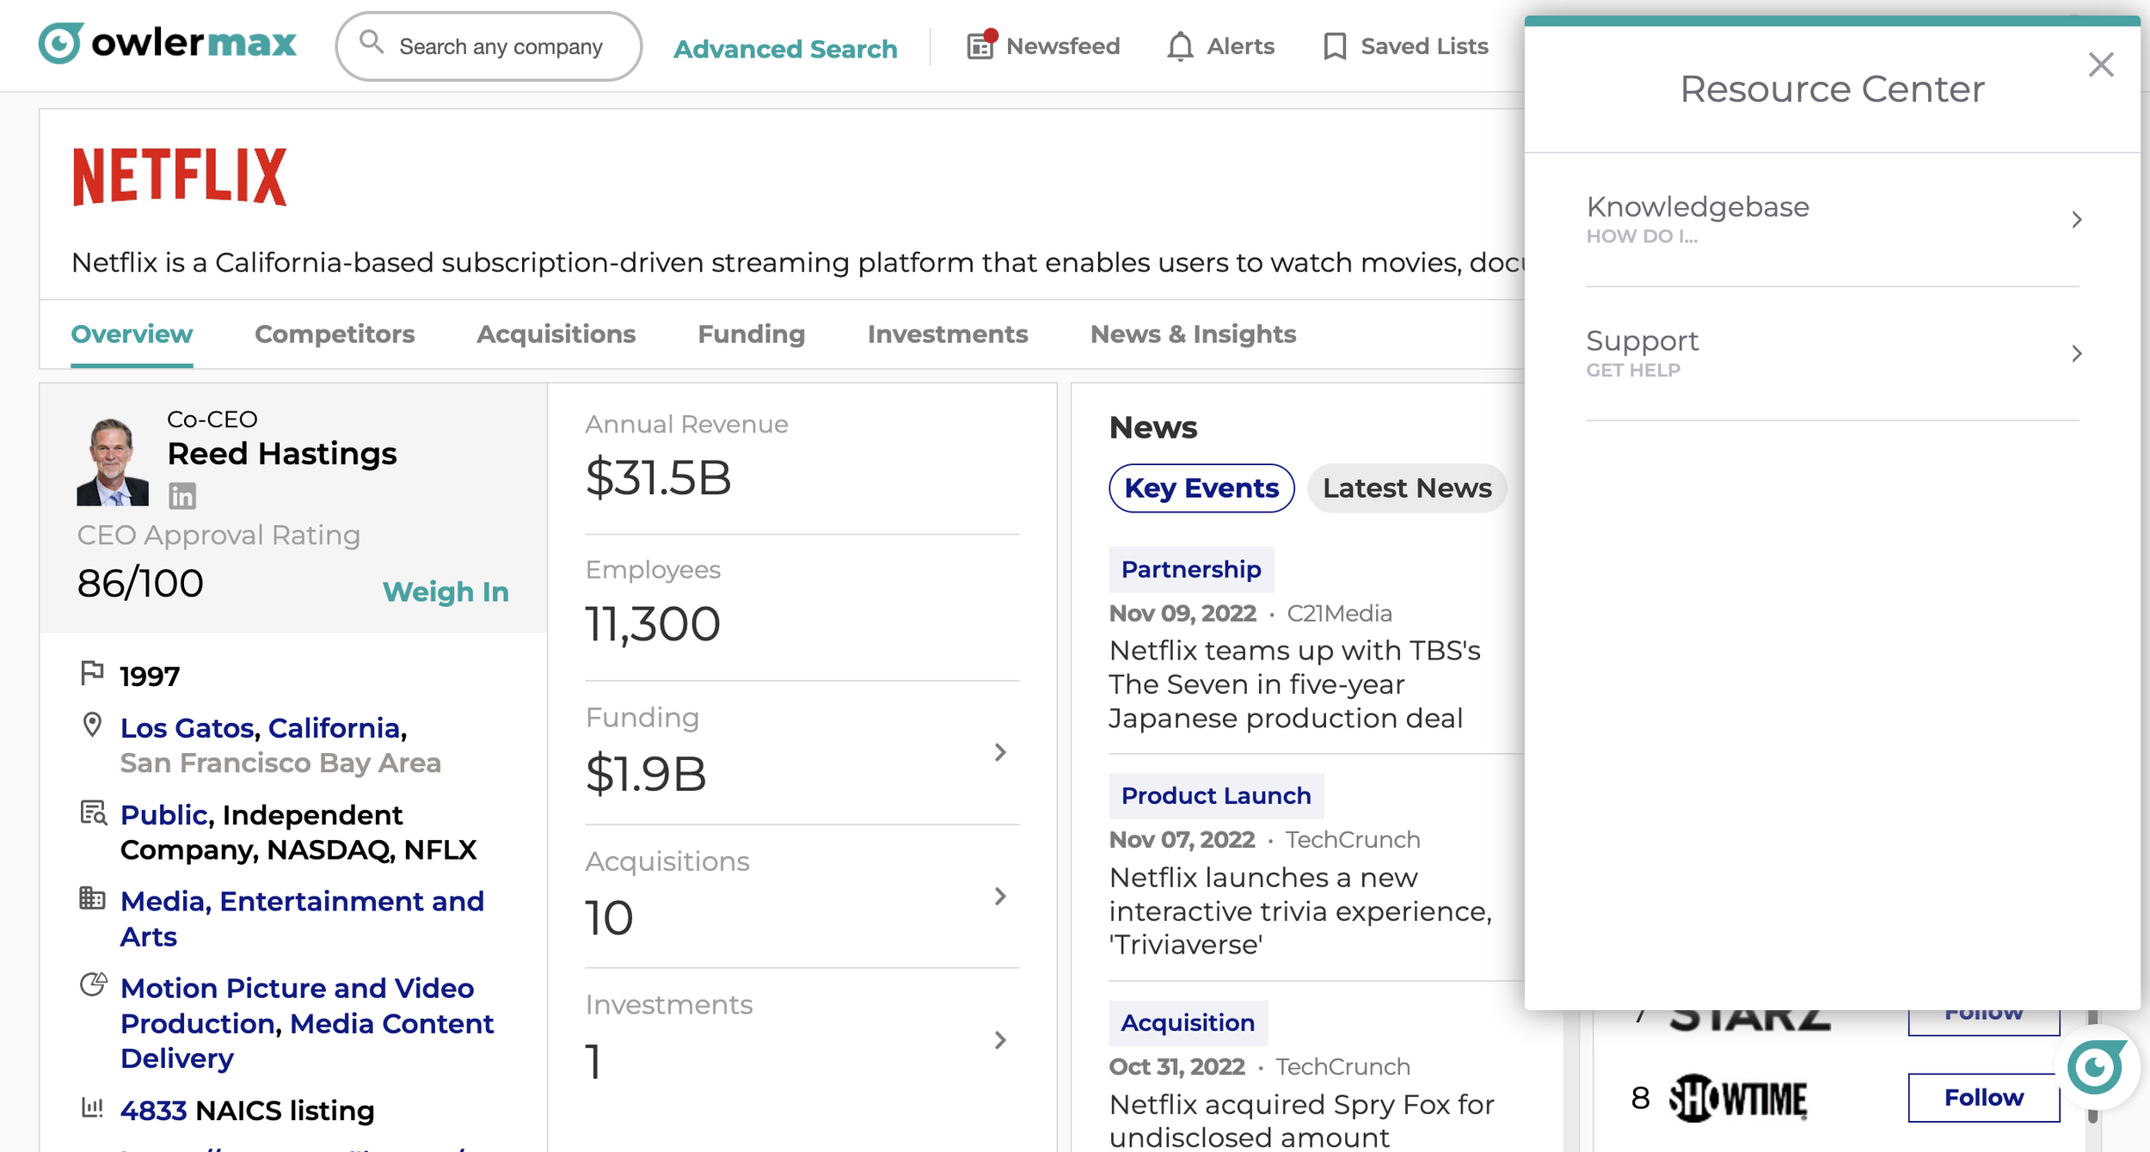Viewport: 2150px width, 1152px height.
Task: Open Reed Hastings' LinkedIn icon
Action: (x=182, y=496)
